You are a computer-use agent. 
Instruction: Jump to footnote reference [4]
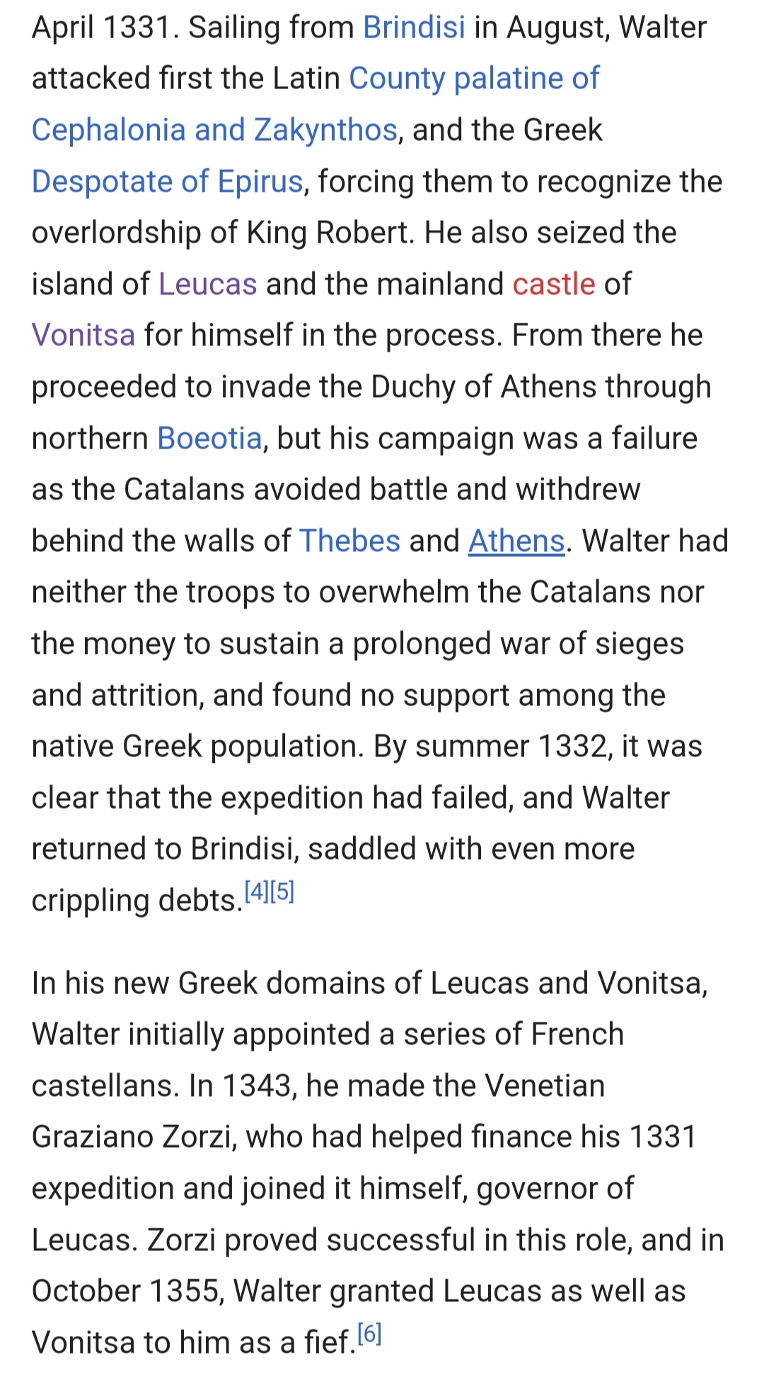click(257, 892)
